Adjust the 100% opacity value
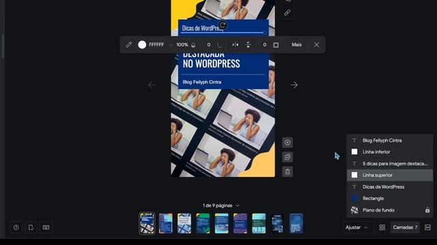The image size is (437, 245). click(x=182, y=45)
